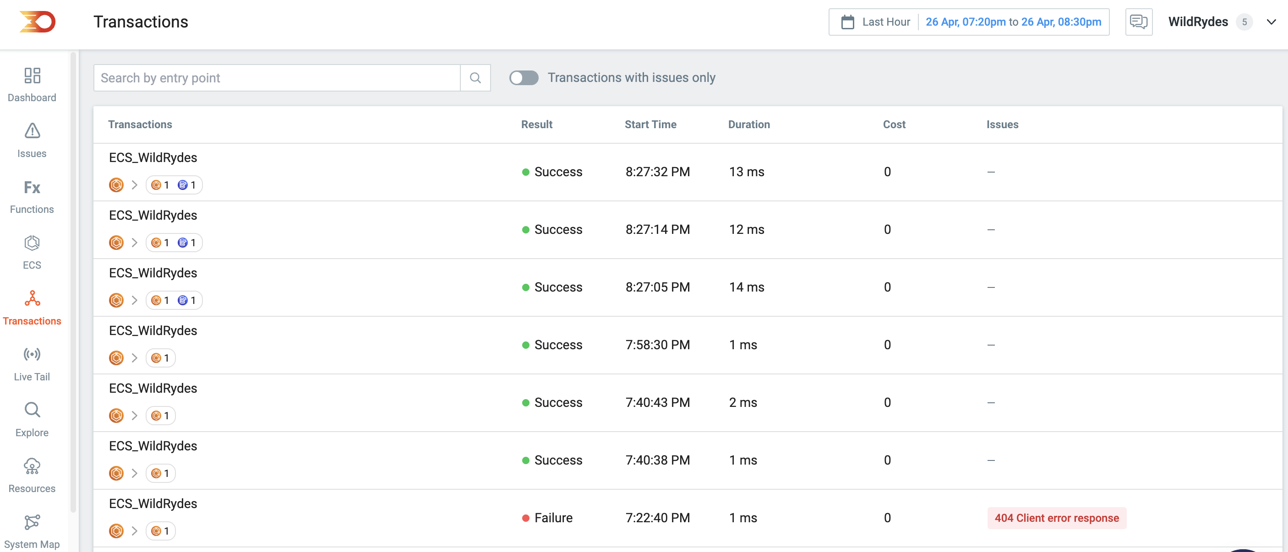Screen dimensions: 1288x552
Task: Select the Transactions sidebar item
Action: click(x=32, y=308)
